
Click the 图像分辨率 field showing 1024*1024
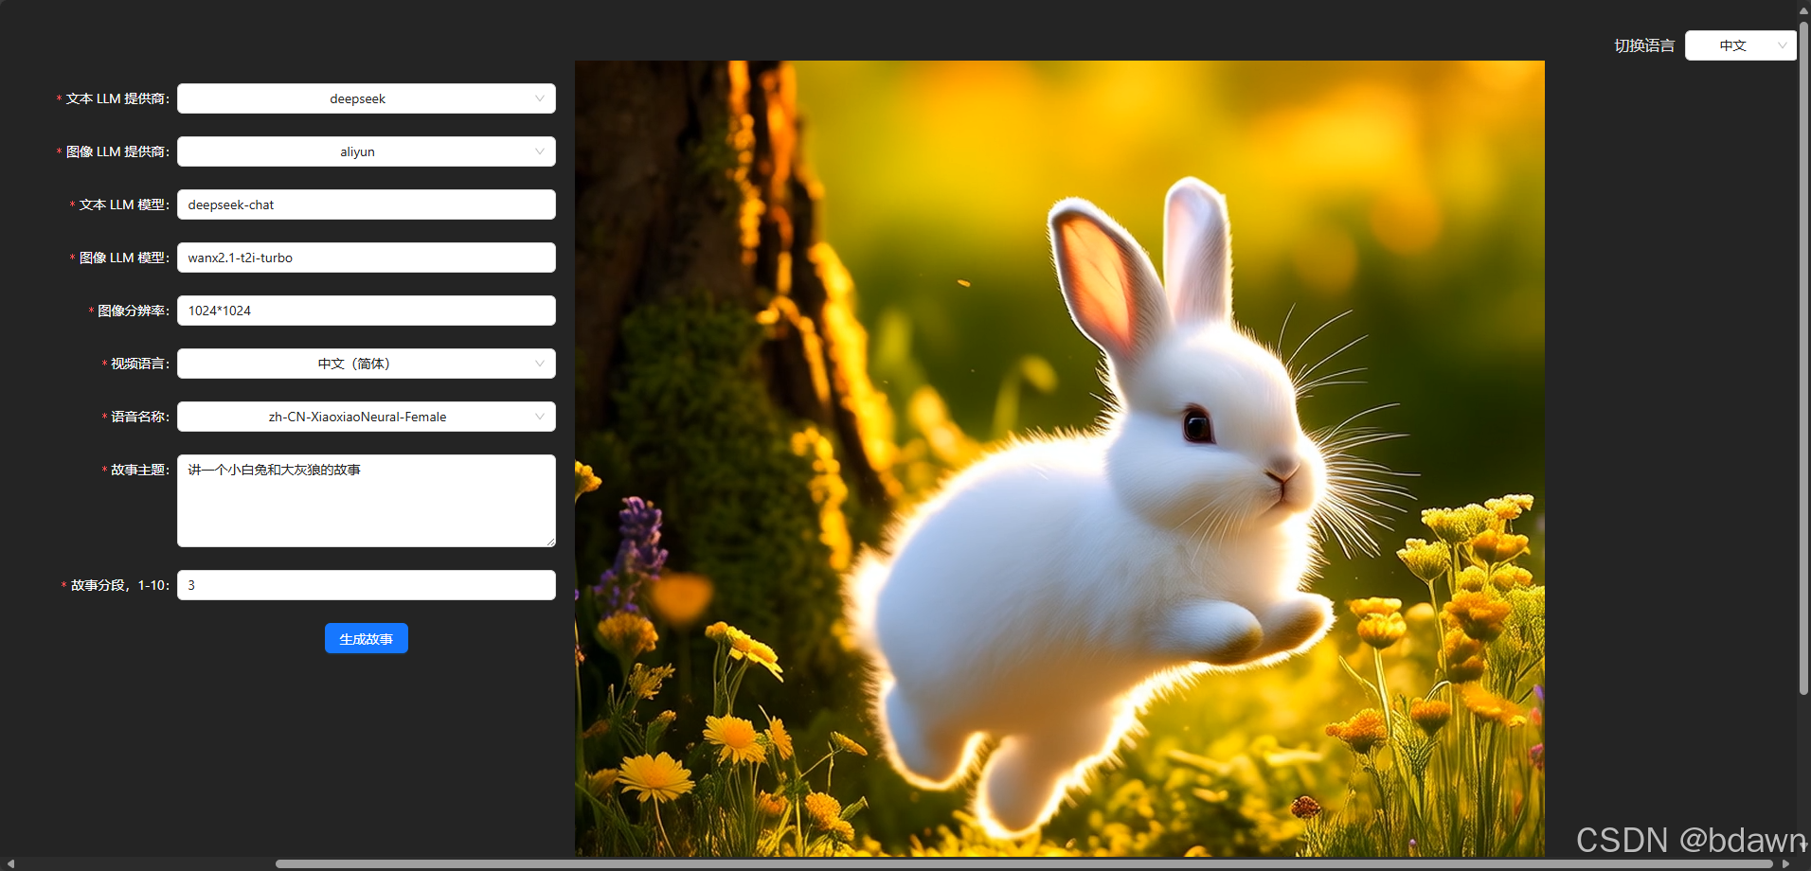[x=366, y=311]
